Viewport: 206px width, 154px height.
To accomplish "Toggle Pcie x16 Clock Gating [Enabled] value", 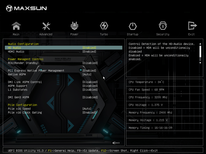I will [89, 113].
